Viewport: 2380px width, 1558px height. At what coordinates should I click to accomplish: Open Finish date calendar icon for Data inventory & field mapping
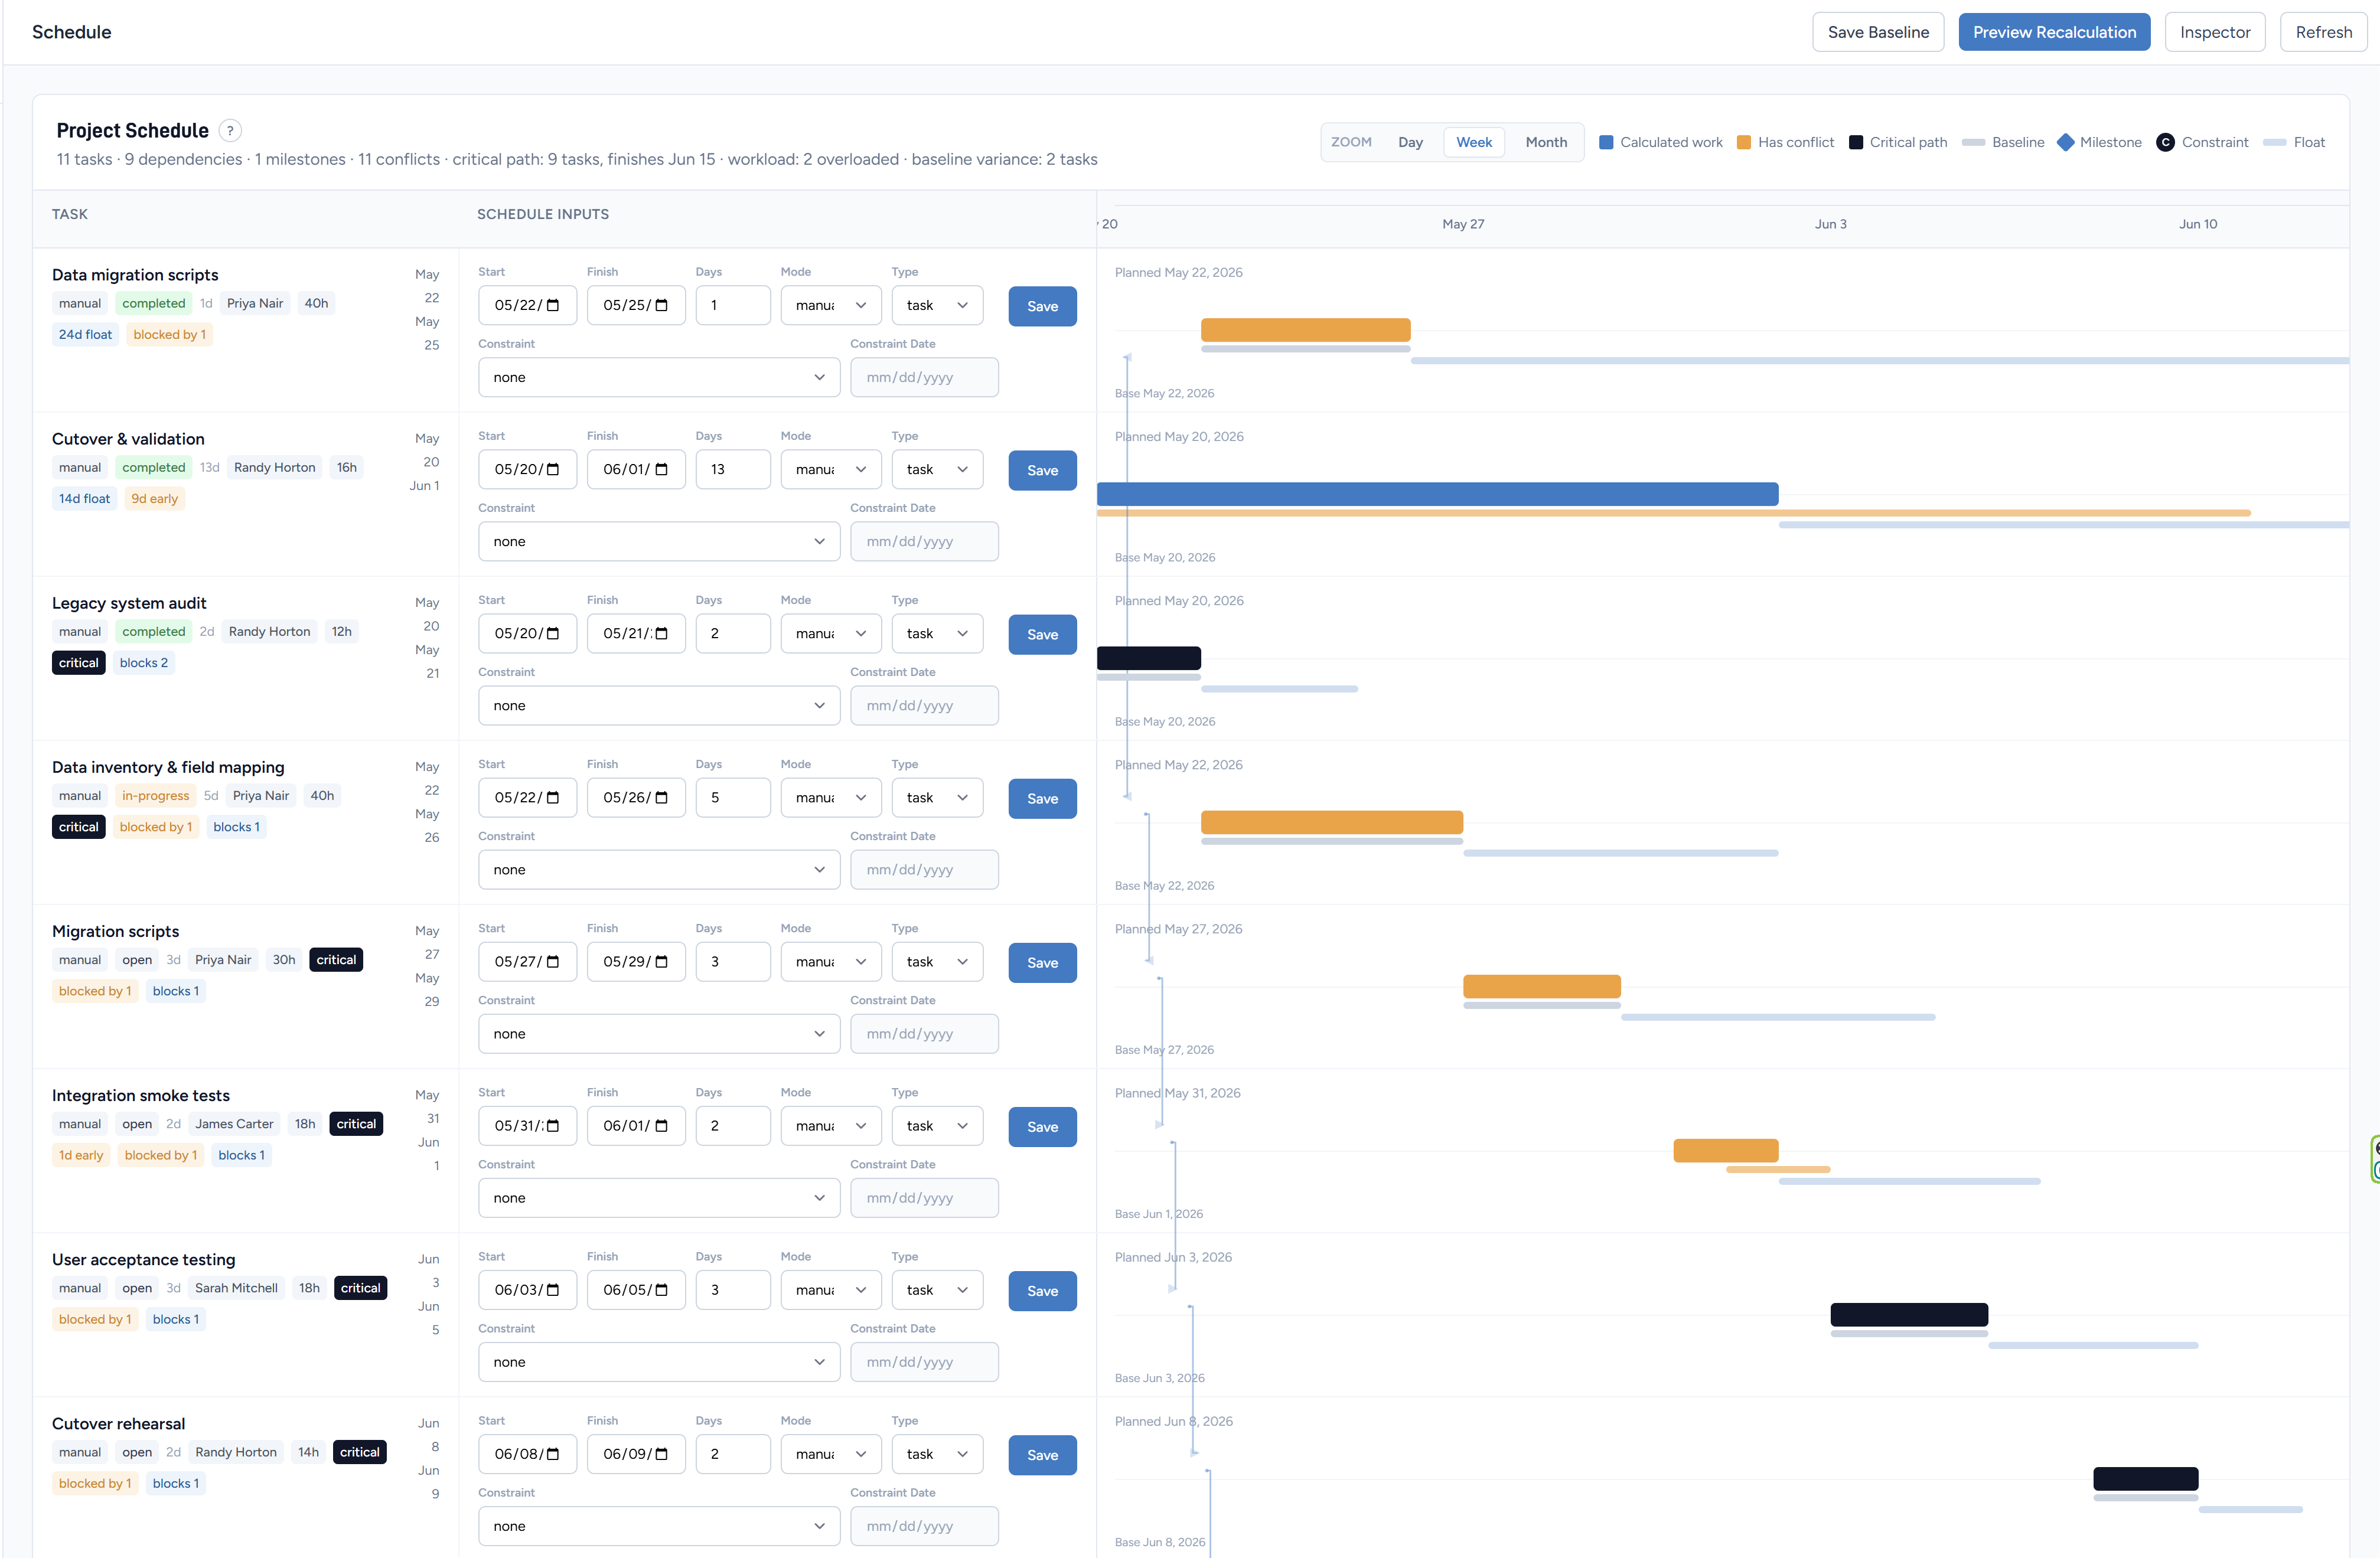(661, 798)
